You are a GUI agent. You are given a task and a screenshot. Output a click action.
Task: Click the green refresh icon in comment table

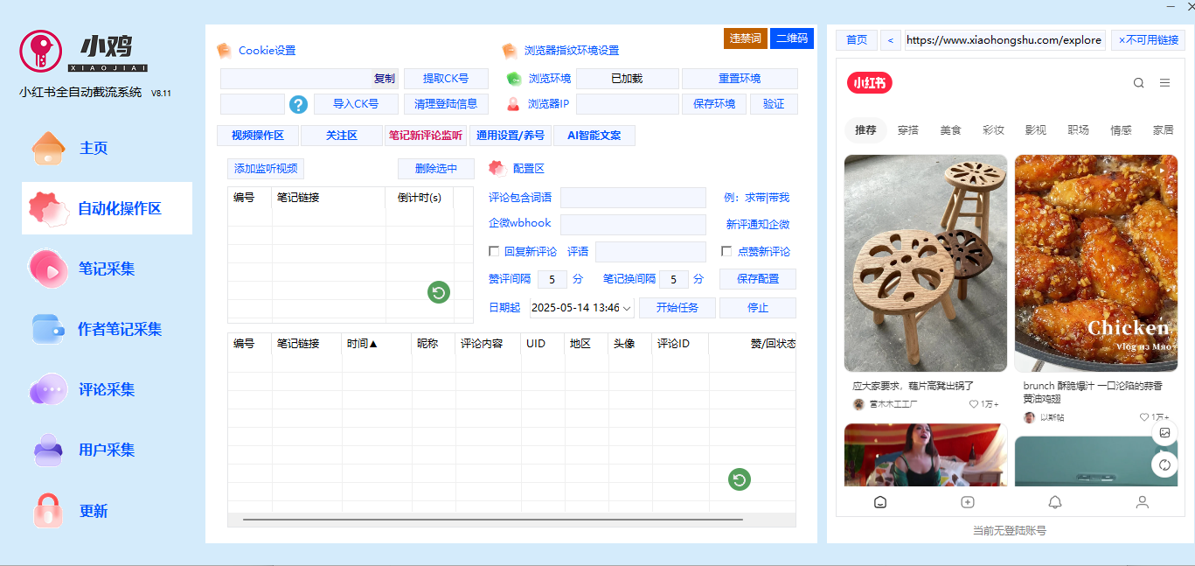pos(738,479)
